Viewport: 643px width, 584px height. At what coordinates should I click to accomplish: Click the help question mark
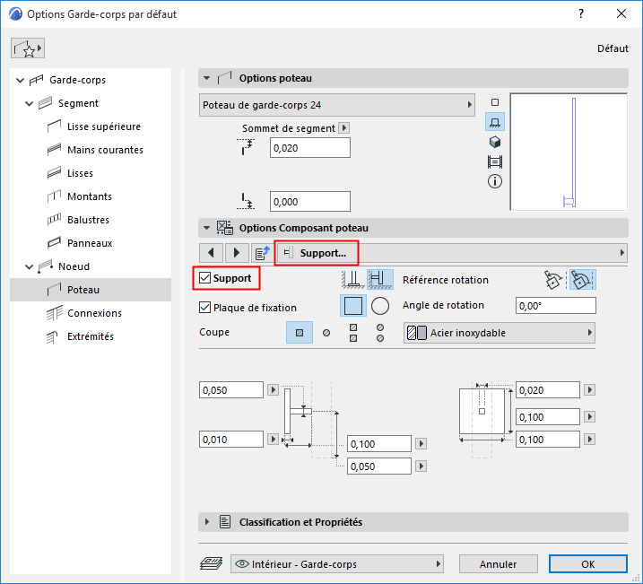pyautogui.click(x=581, y=14)
